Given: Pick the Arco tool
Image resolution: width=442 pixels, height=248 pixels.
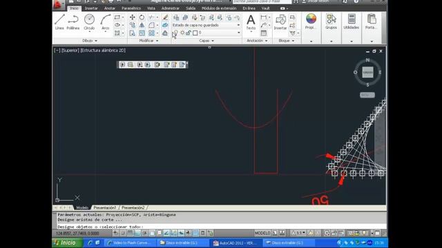Looking at the screenshot, I should 105,22.
